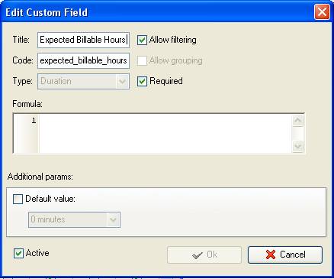The image size is (334, 279).
Task: Click the Ok button
Action: coord(204,255)
